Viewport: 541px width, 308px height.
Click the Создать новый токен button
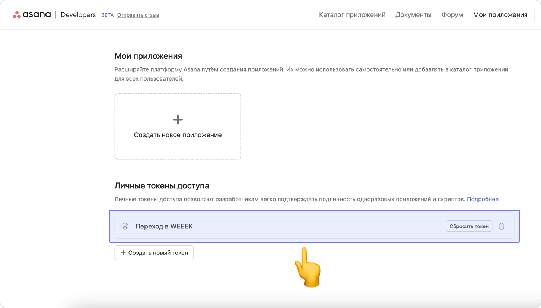(x=154, y=253)
